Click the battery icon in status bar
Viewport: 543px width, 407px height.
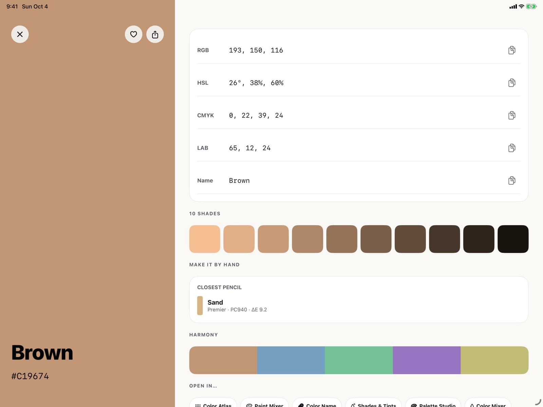pos(531,6)
